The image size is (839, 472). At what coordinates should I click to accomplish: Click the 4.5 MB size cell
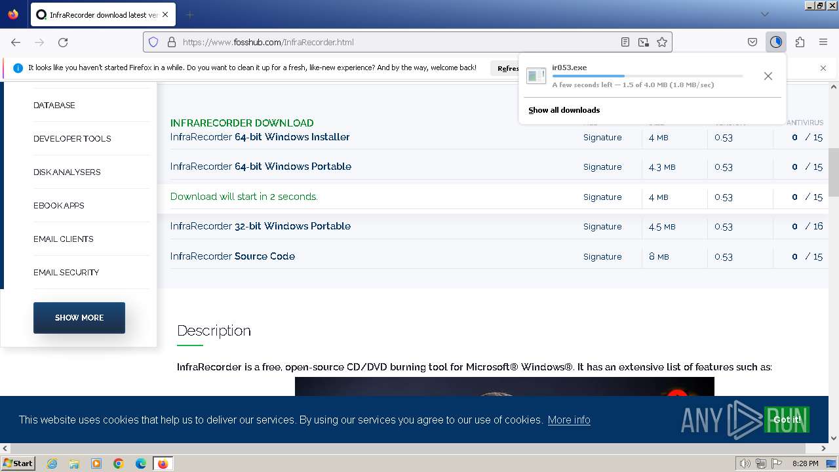pos(662,227)
